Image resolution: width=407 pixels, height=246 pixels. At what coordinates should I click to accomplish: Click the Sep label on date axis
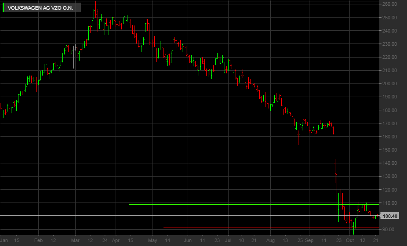[x=309, y=241]
